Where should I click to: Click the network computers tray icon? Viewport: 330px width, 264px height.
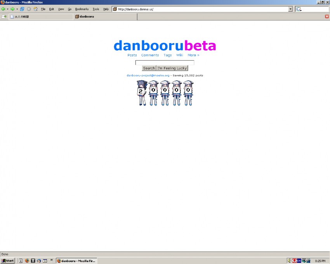pos(304,261)
